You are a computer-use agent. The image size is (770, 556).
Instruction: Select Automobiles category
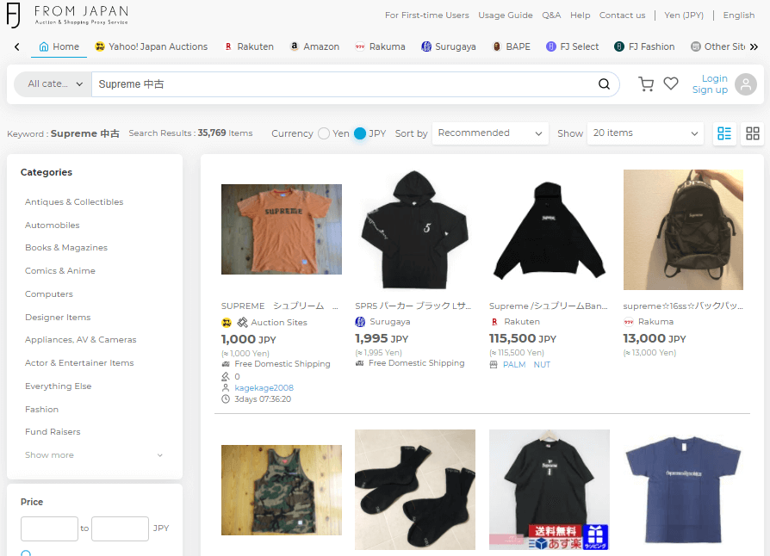click(52, 225)
